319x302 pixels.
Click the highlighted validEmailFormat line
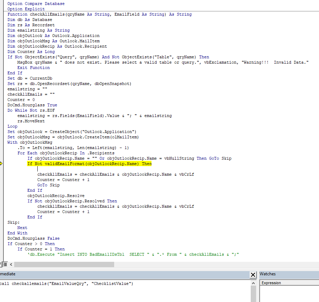pyautogui.click(x=89, y=164)
